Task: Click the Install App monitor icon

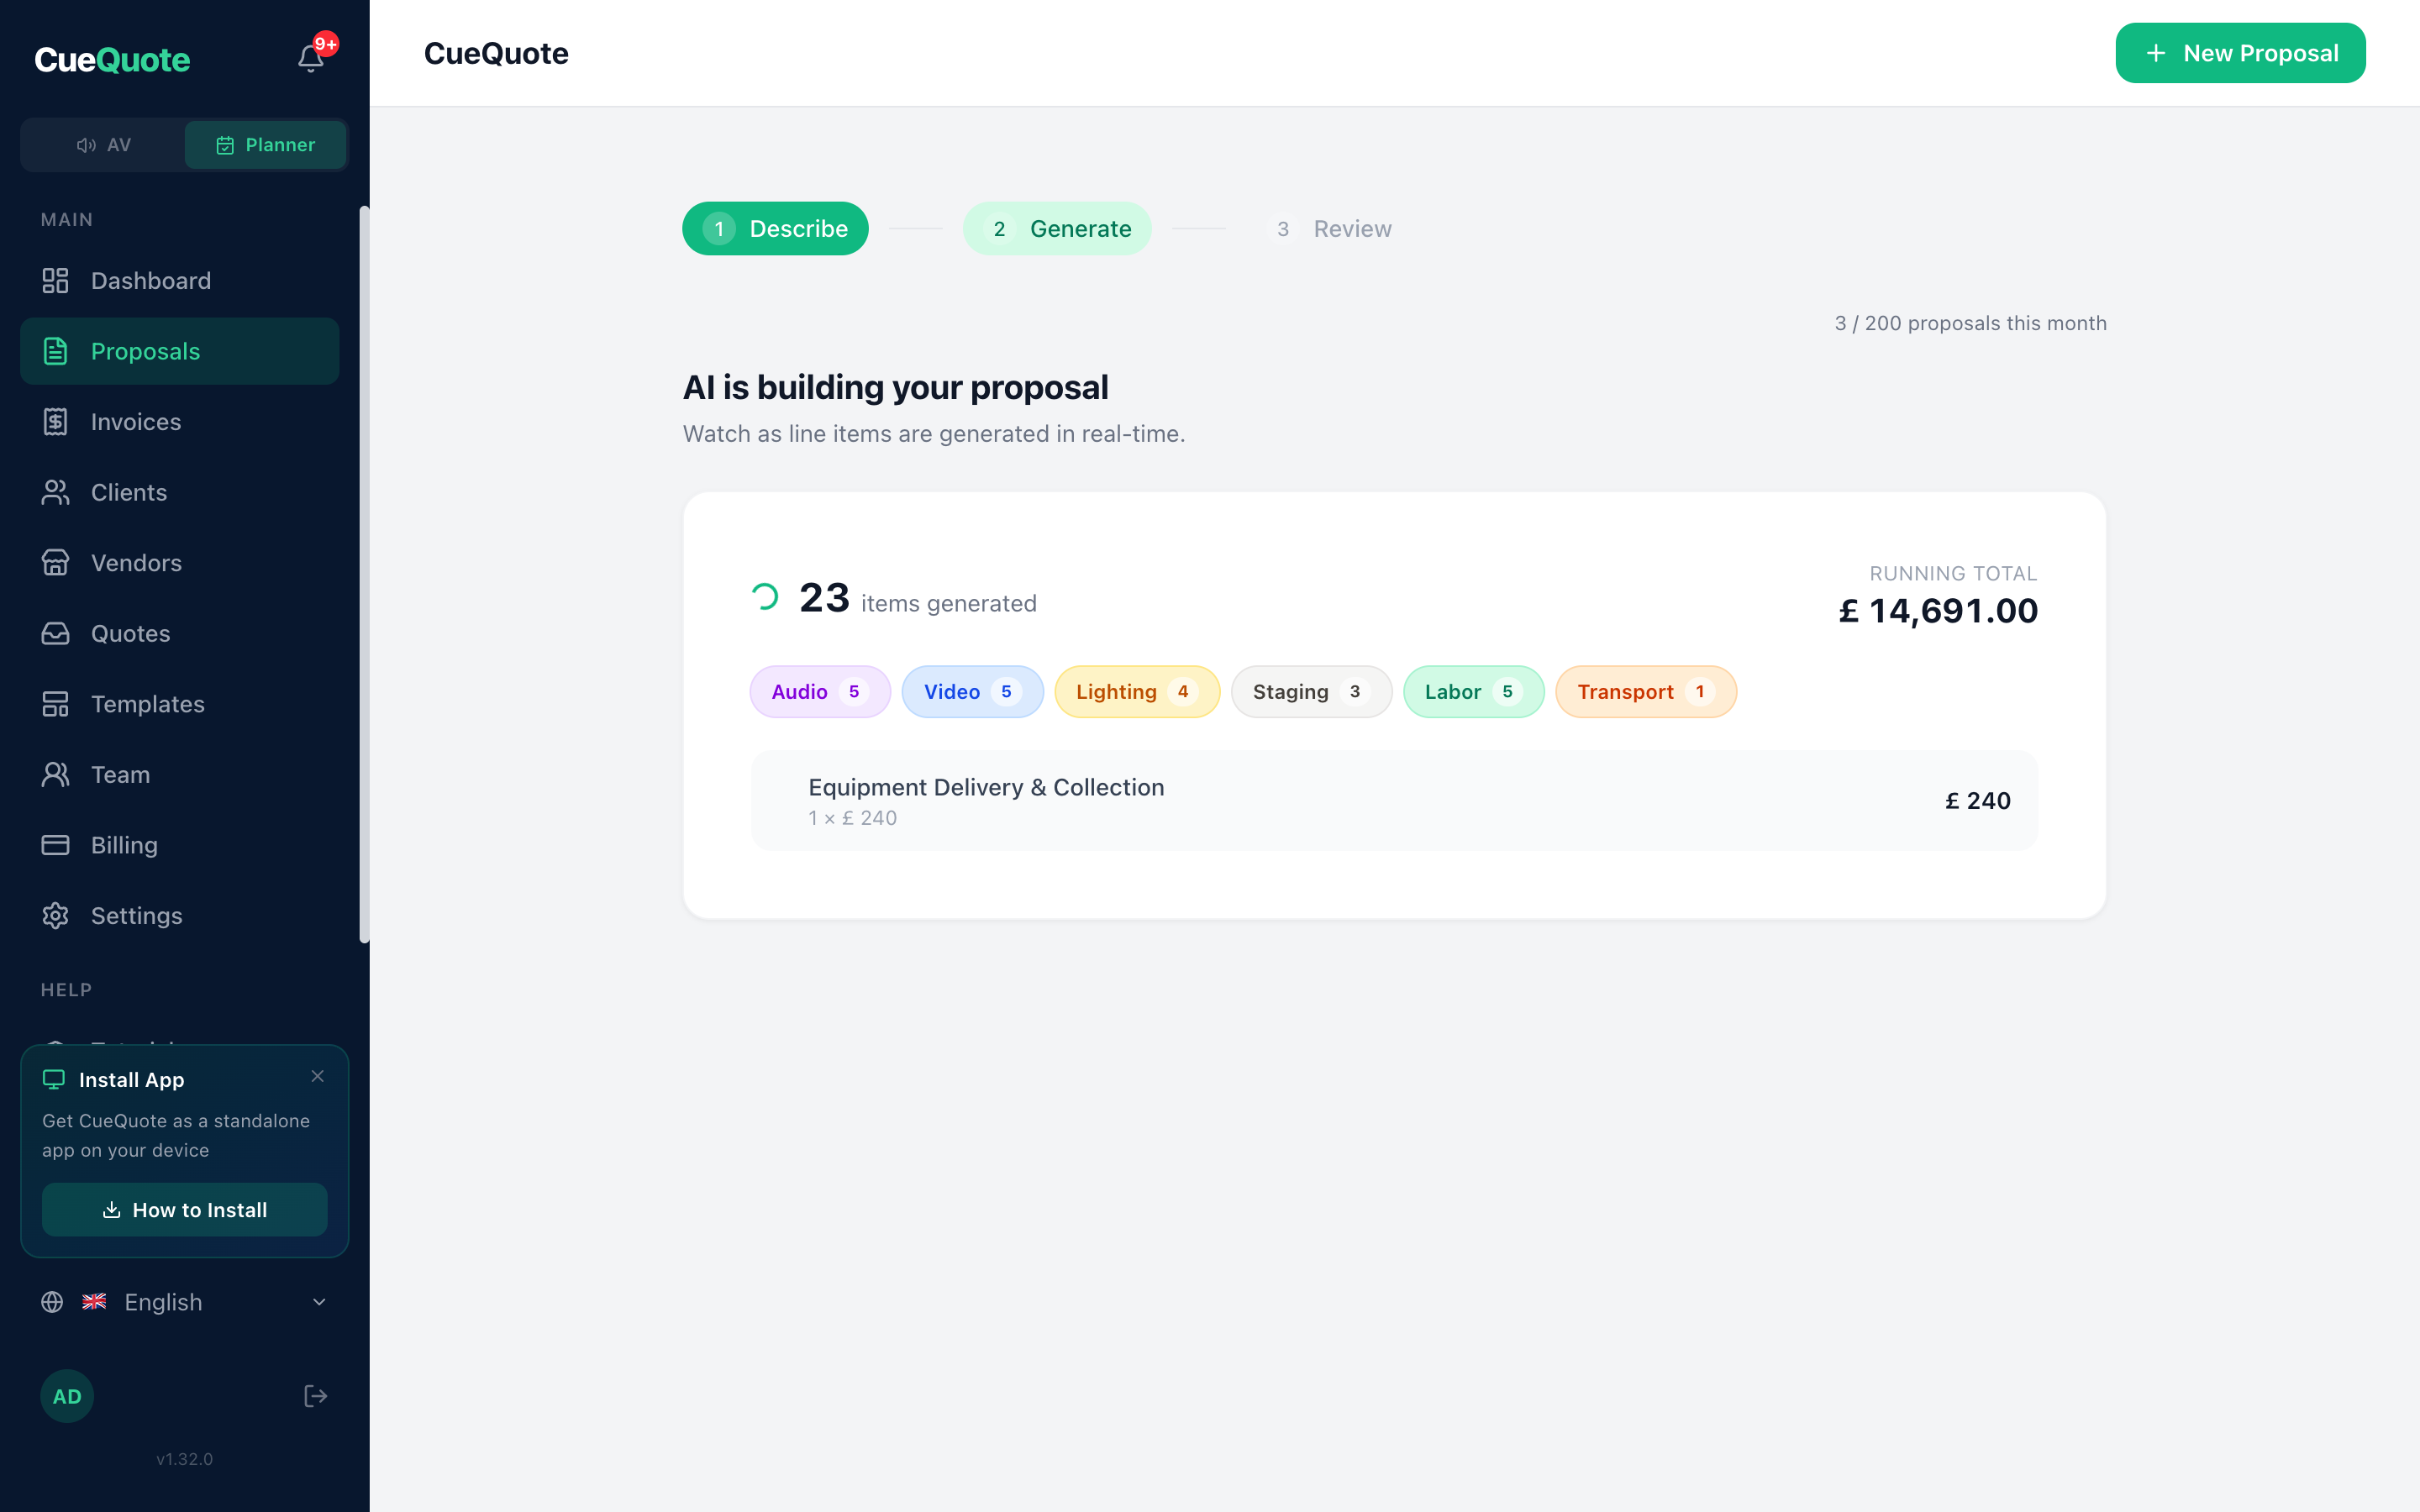Action: click(x=54, y=1080)
